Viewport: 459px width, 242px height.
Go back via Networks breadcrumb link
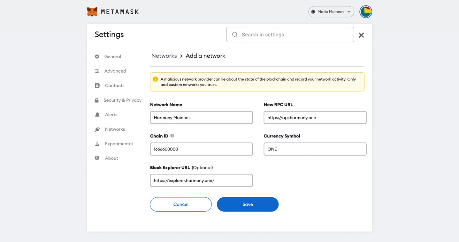pos(164,56)
